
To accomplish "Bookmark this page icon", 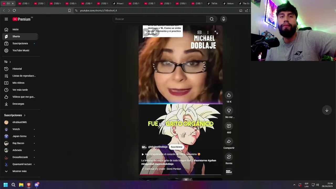I will pyautogui.click(x=69, y=10).
